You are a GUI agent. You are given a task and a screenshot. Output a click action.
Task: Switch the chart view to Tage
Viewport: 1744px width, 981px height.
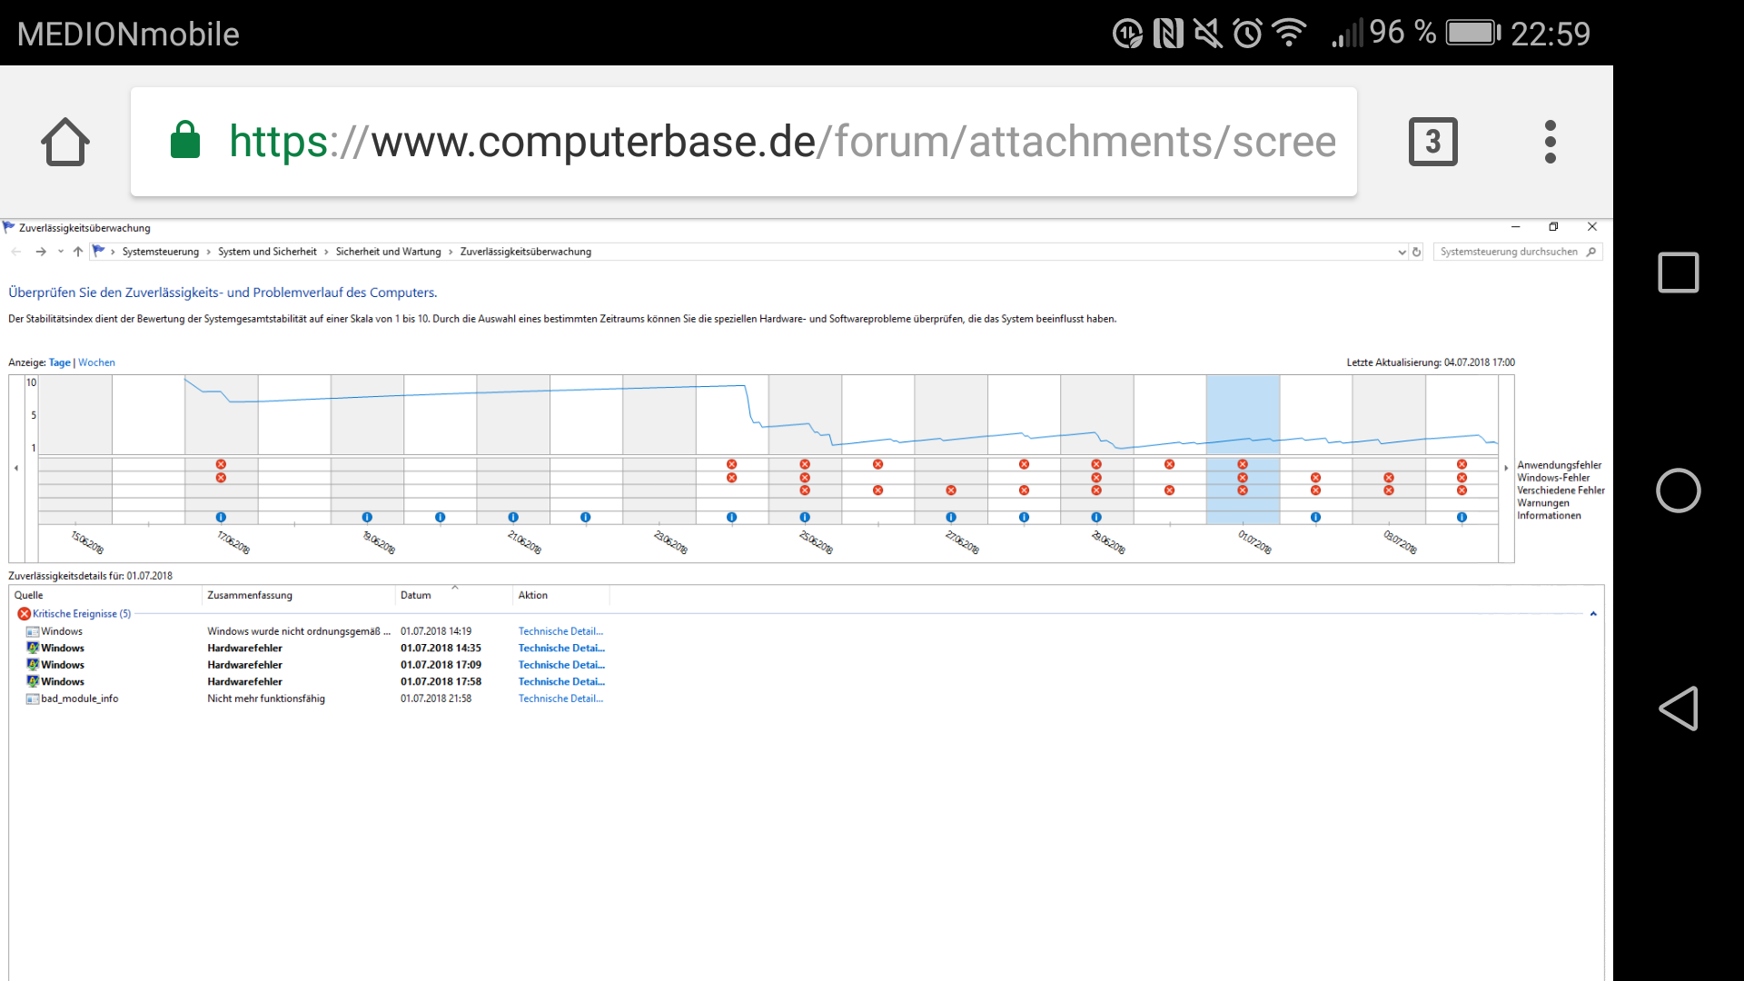point(59,362)
